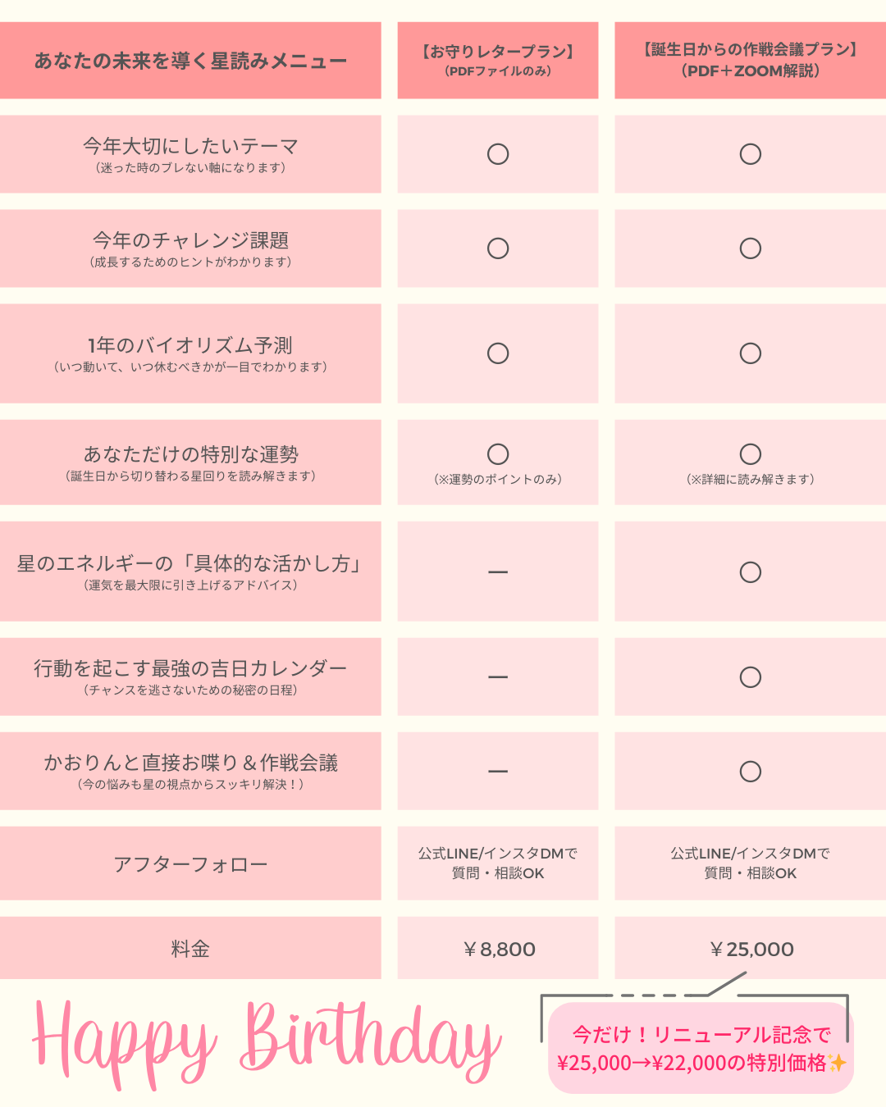The height and width of the screenshot is (1107, 886).
Task: Click the お守りレタープラン circle for 今年大切にしたいテーマ
Action: click(x=498, y=154)
